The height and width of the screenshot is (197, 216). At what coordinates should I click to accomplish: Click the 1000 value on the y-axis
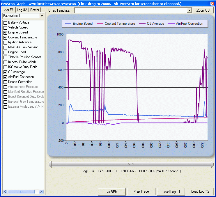(x=60, y=34)
